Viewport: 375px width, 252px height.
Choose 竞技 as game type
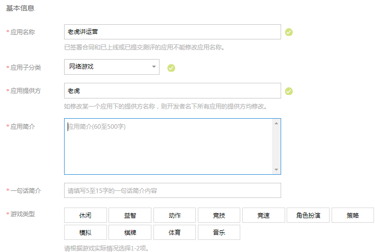(219, 215)
